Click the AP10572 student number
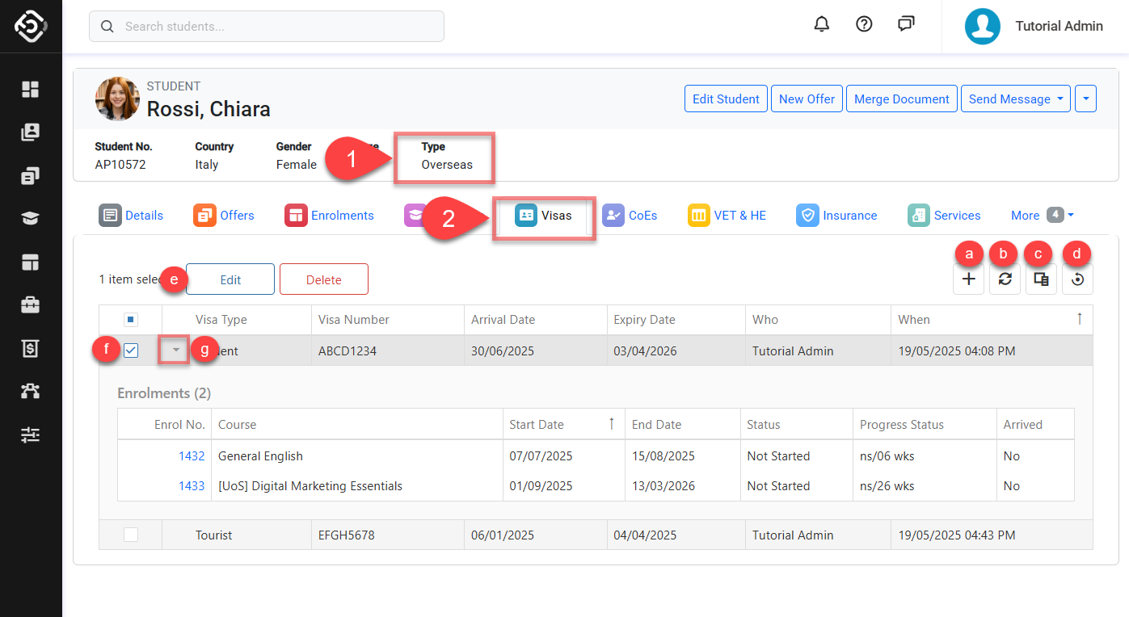Screen dimensions: 1129x617 pos(120,164)
